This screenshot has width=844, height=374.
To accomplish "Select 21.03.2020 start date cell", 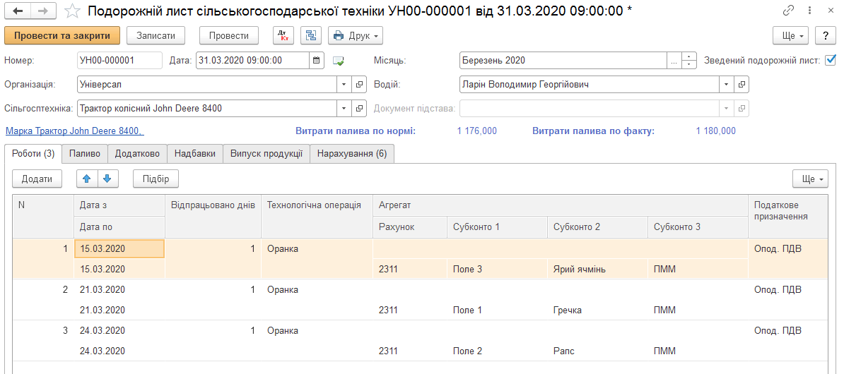I will tap(119, 289).
